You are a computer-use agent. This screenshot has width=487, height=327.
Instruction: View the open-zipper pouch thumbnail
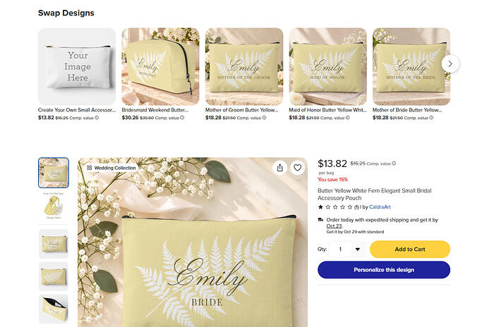(54, 309)
